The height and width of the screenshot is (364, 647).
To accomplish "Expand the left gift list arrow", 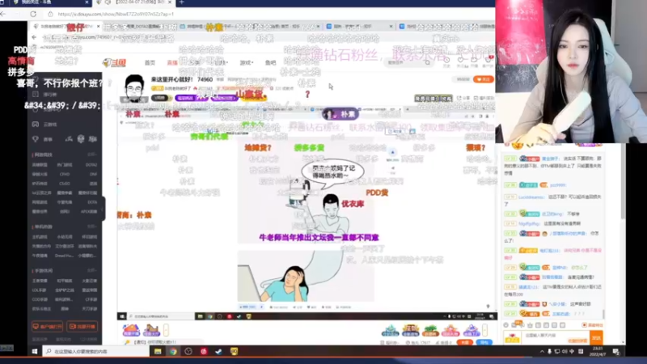I will click(166, 330).
